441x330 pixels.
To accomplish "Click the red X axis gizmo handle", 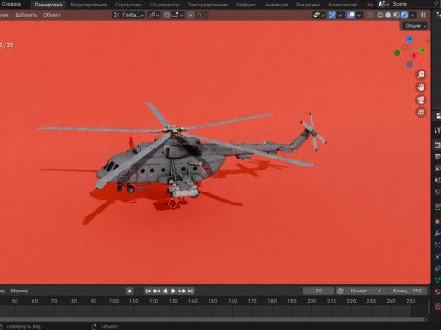I will pyautogui.click(x=414, y=55).
